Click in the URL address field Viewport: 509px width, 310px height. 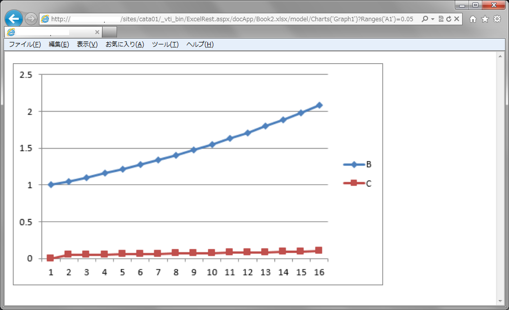[232, 19]
